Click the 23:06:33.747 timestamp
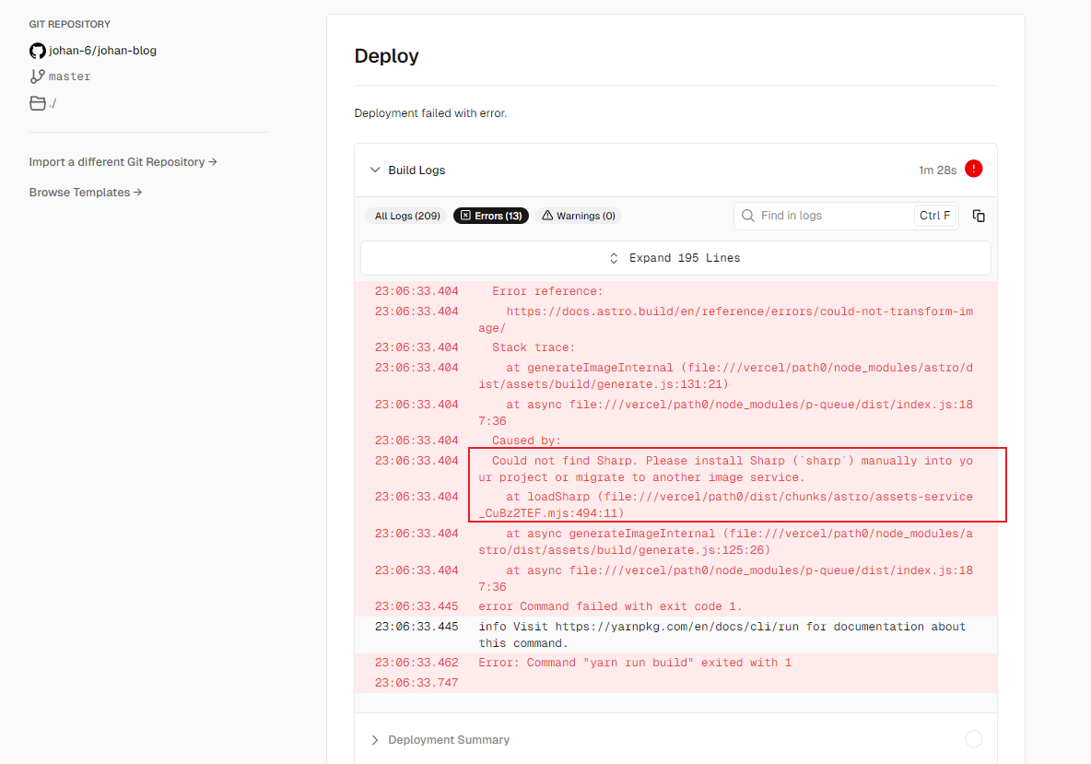 [x=416, y=683]
